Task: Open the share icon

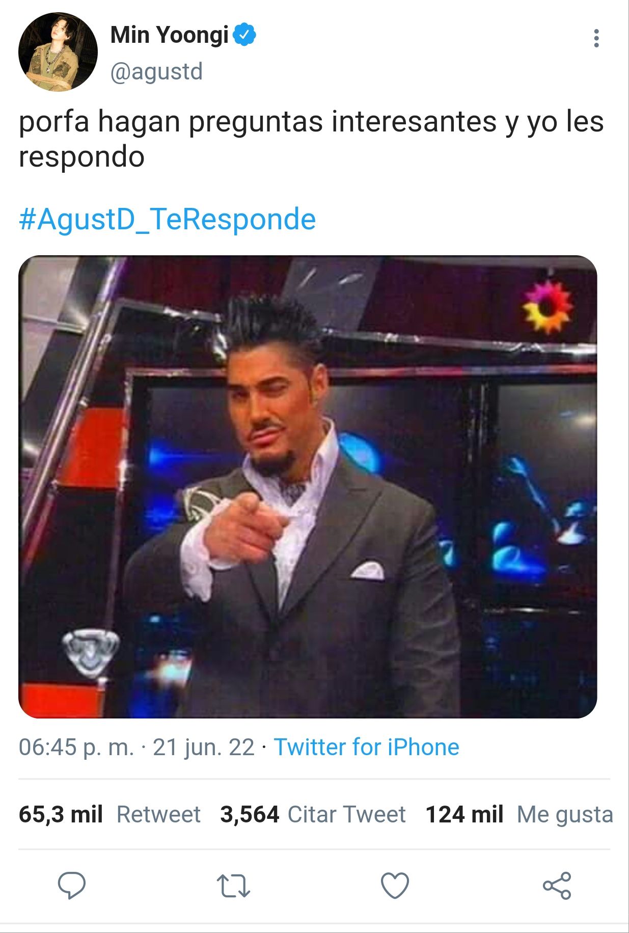Action: pos(557,885)
